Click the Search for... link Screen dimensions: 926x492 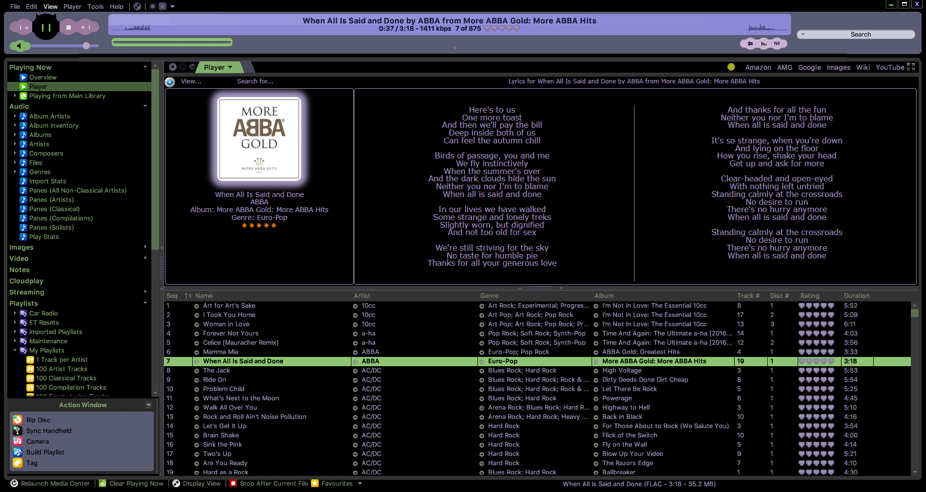255,81
